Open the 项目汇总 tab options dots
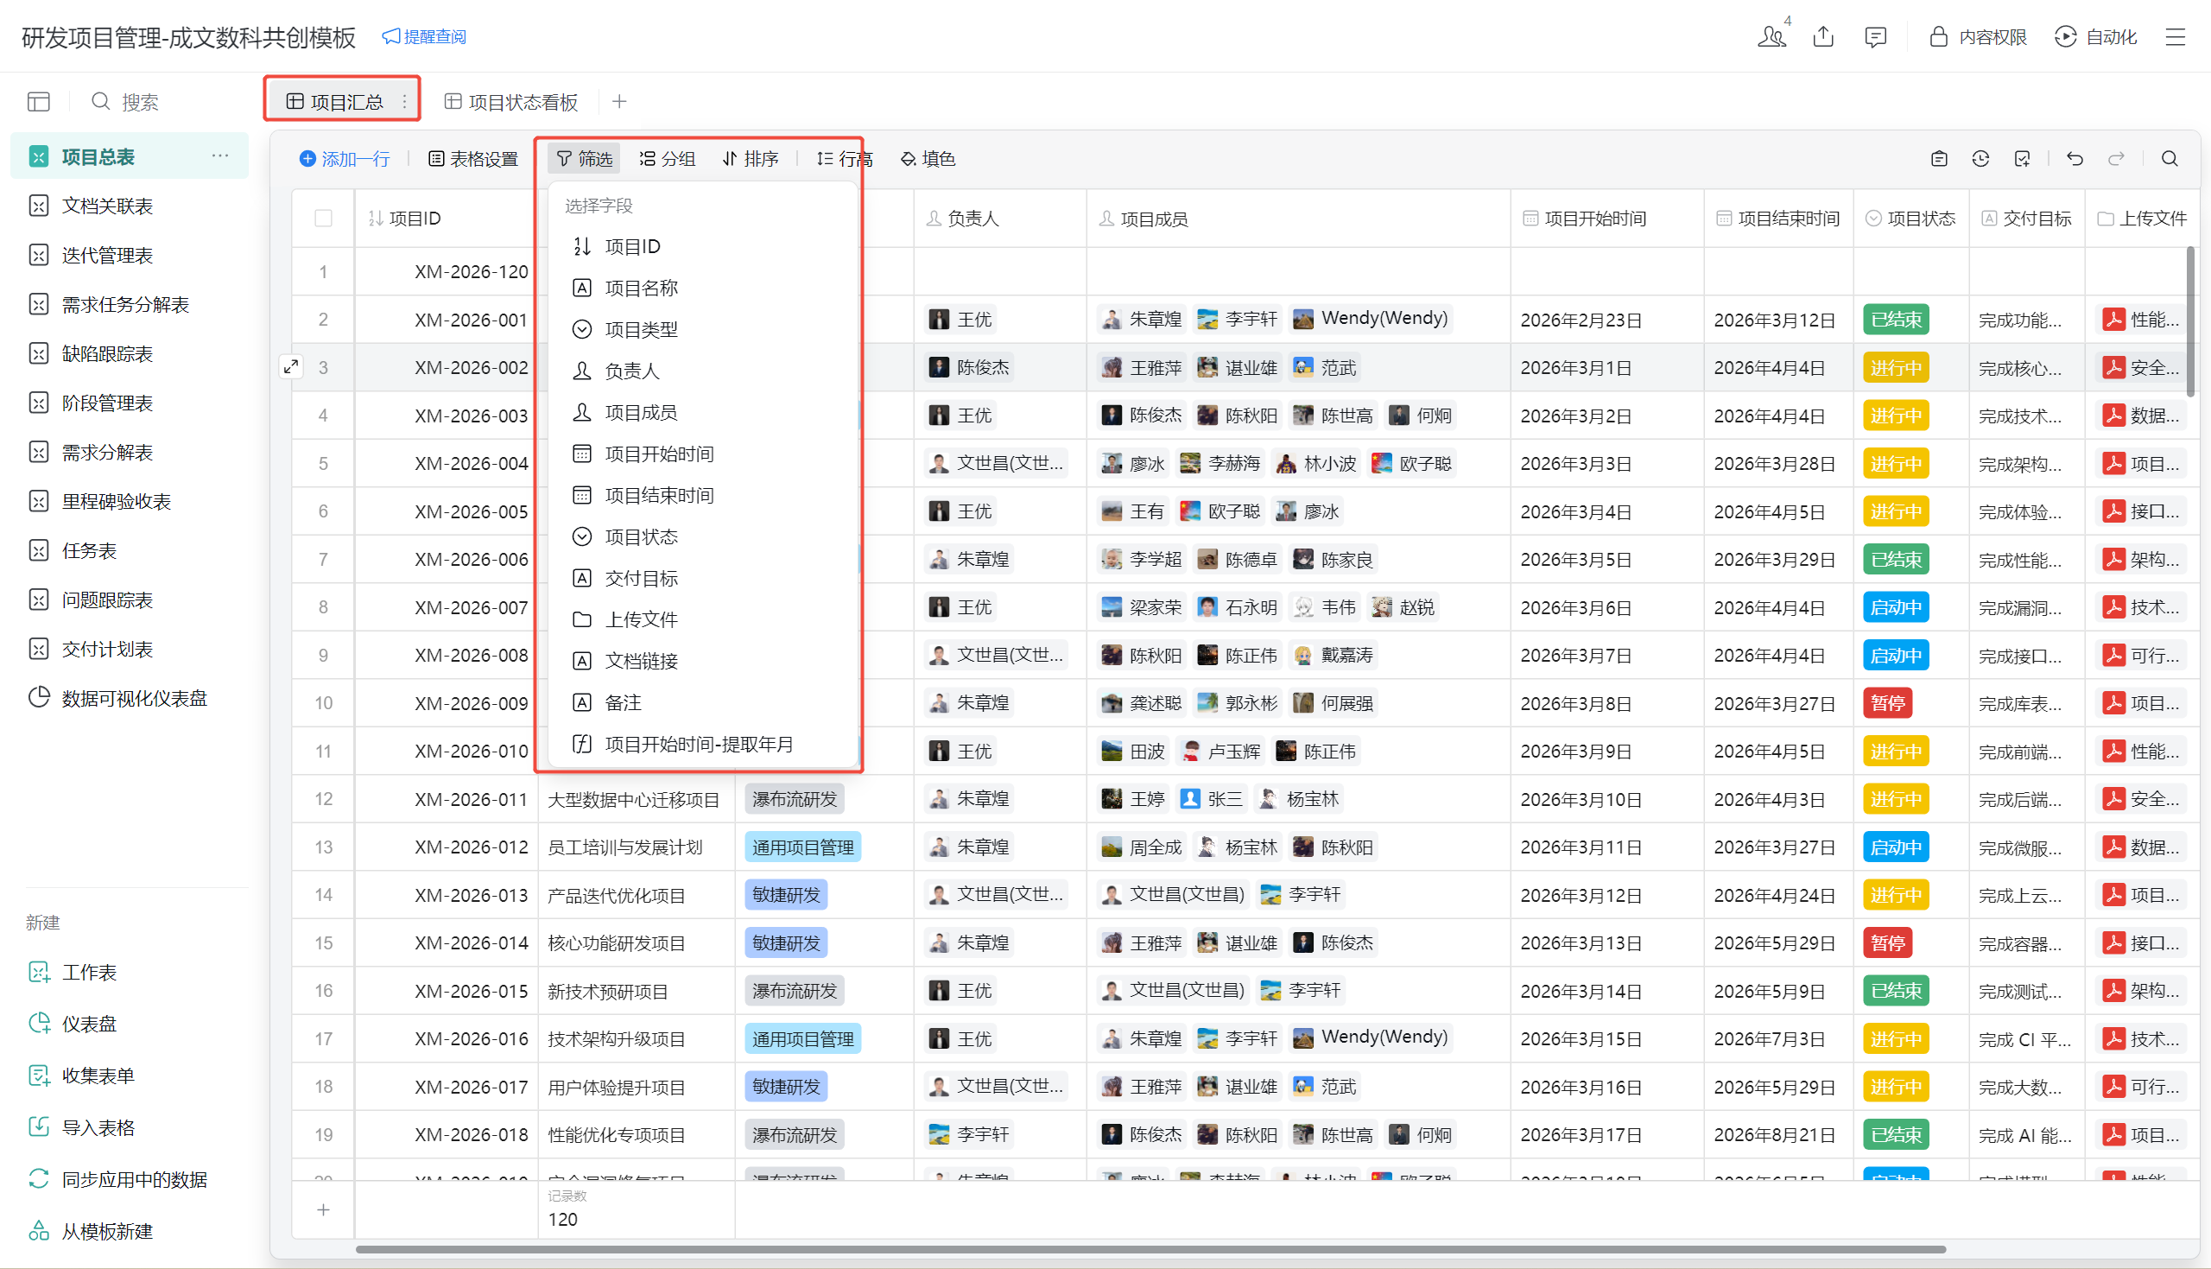This screenshot has width=2211, height=1269. (x=404, y=102)
